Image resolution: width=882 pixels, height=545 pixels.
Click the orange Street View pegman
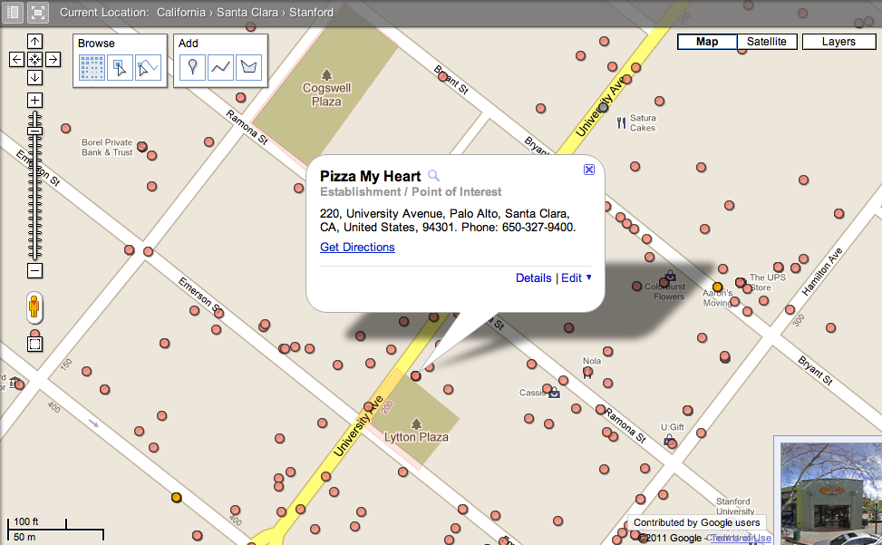click(x=34, y=307)
